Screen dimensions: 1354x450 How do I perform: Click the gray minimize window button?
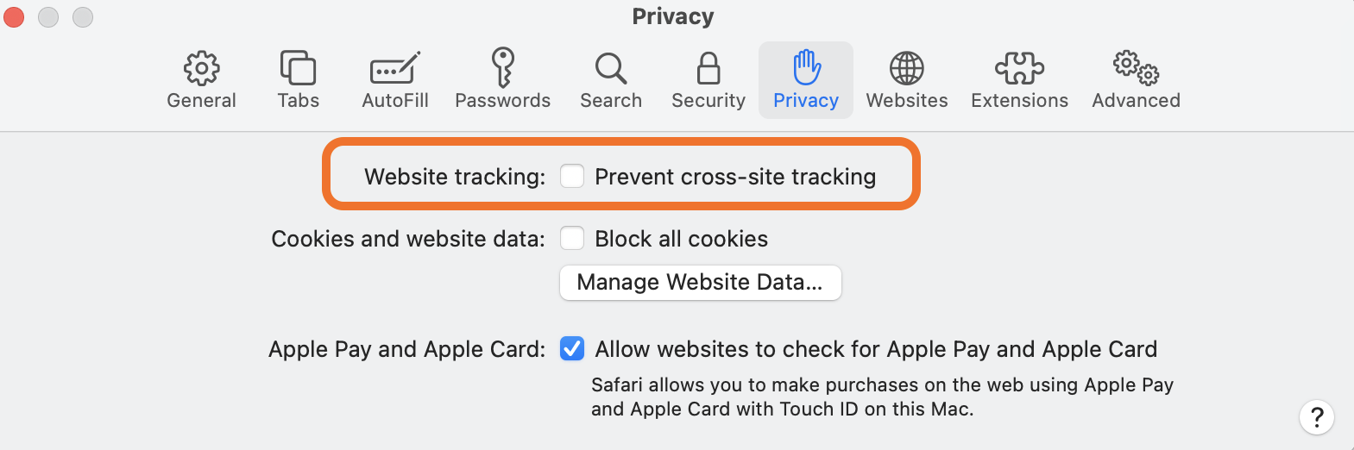tap(48, 16)
